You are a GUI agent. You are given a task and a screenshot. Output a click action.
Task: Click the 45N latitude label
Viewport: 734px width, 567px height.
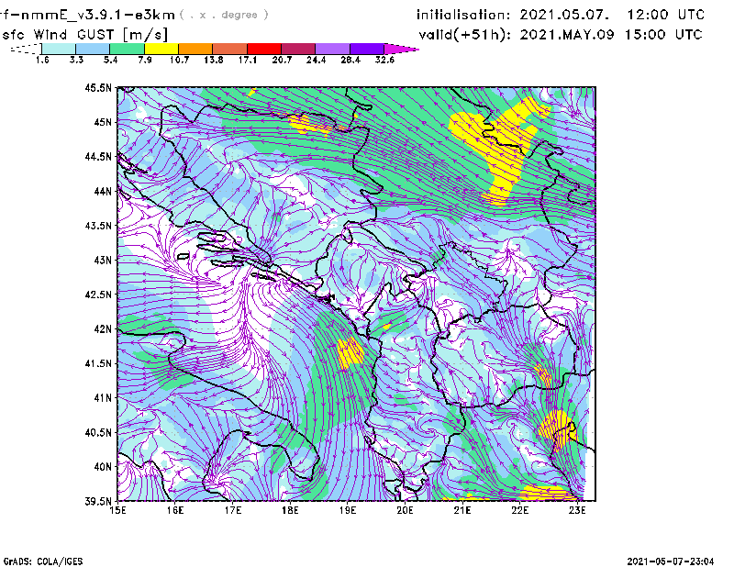(x=103, y=122)
